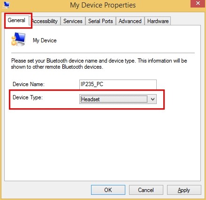Screen dimensions: 206x200
Task: Switch to the General tab
Action: coord(16,20)
